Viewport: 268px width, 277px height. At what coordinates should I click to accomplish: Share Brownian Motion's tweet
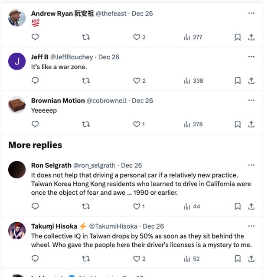(251, 124)
